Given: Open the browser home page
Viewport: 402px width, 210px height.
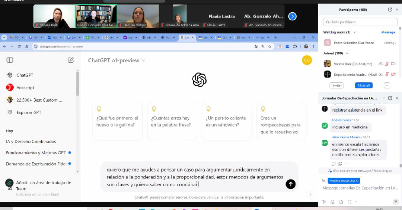Looking at the screenshot, I should point(27,46).
